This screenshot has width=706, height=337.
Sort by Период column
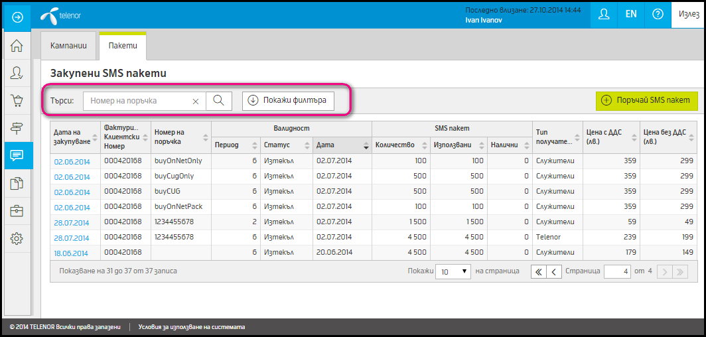pyautogui.click(x=236, y=145)
